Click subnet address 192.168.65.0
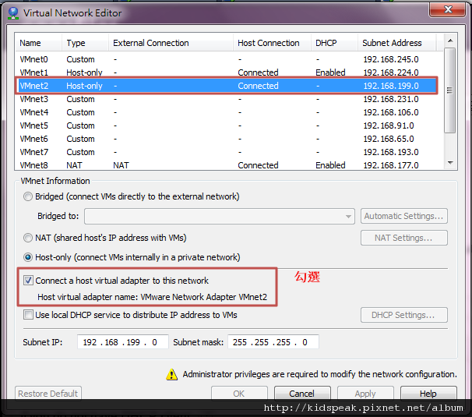 (x=389, y=139)
